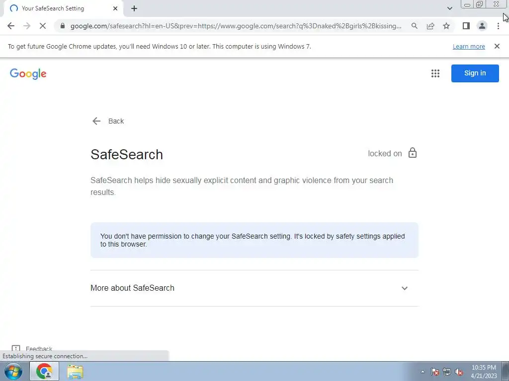
Task: Click the Chrome icon in the taskbar
Action: [44, 371]
